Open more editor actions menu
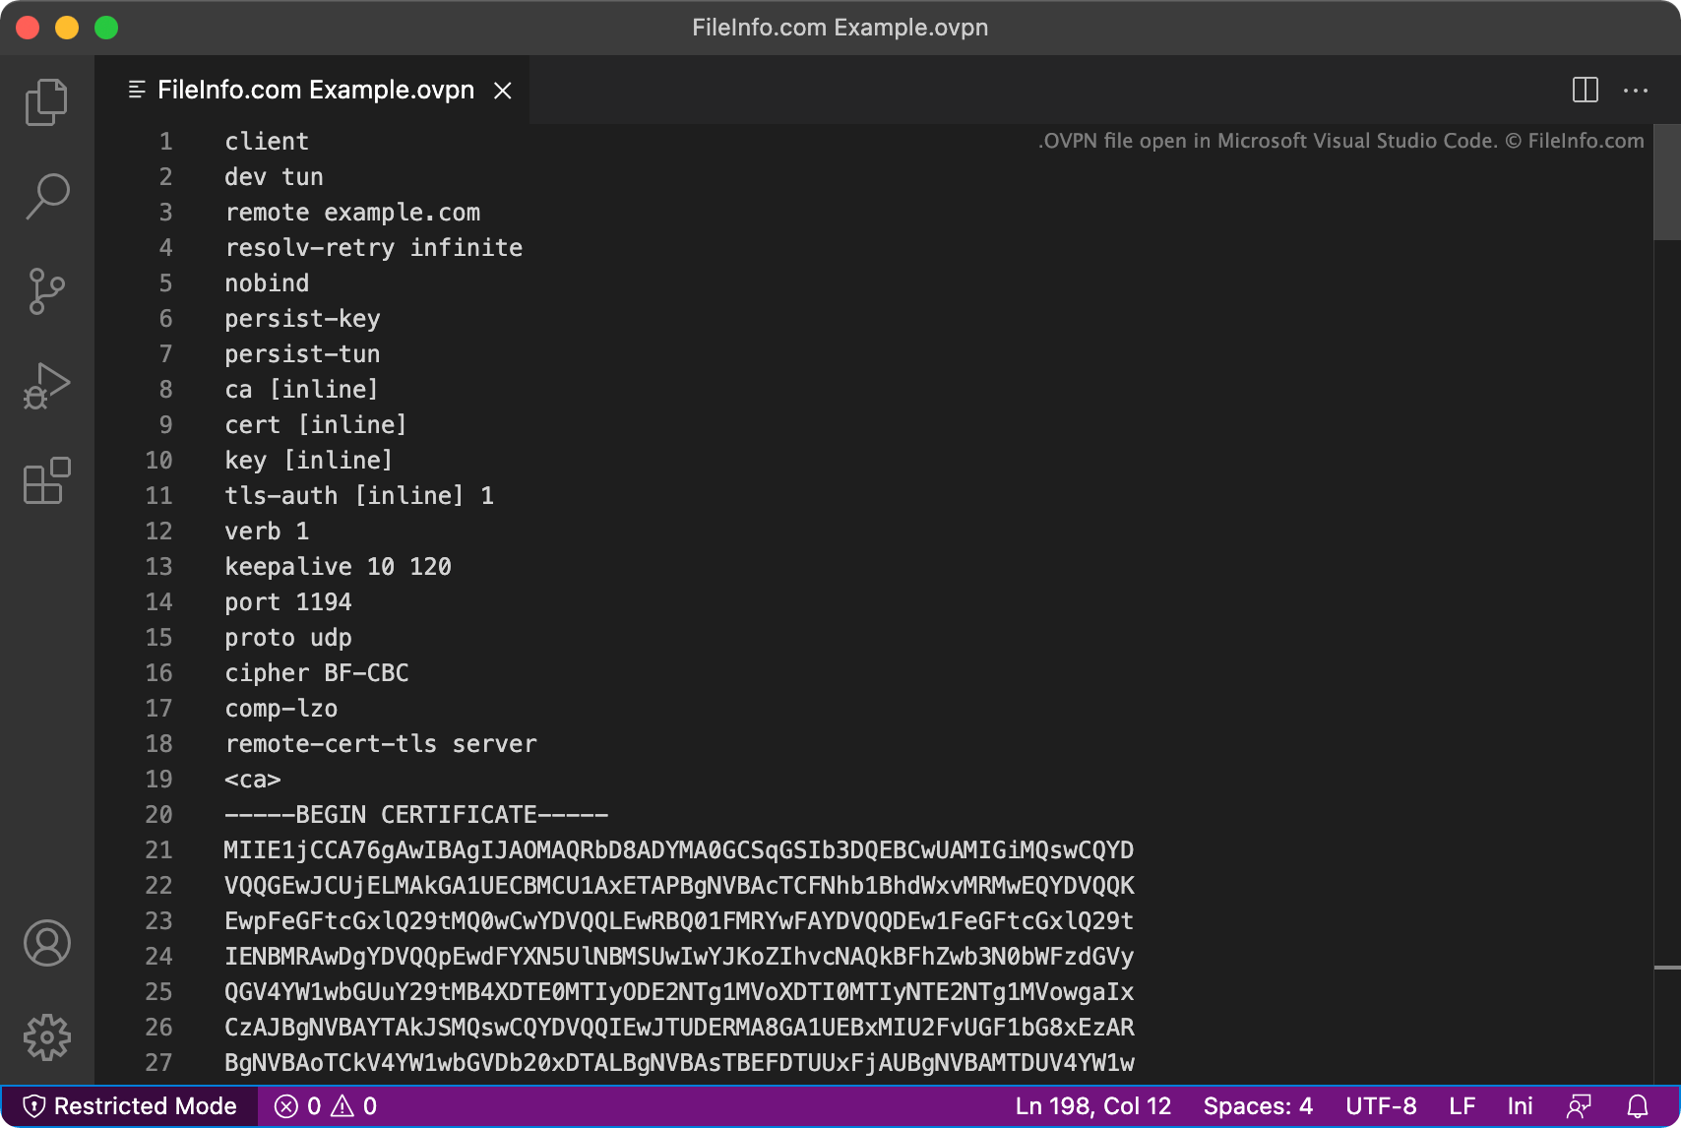 click(x=1636, y=90)
